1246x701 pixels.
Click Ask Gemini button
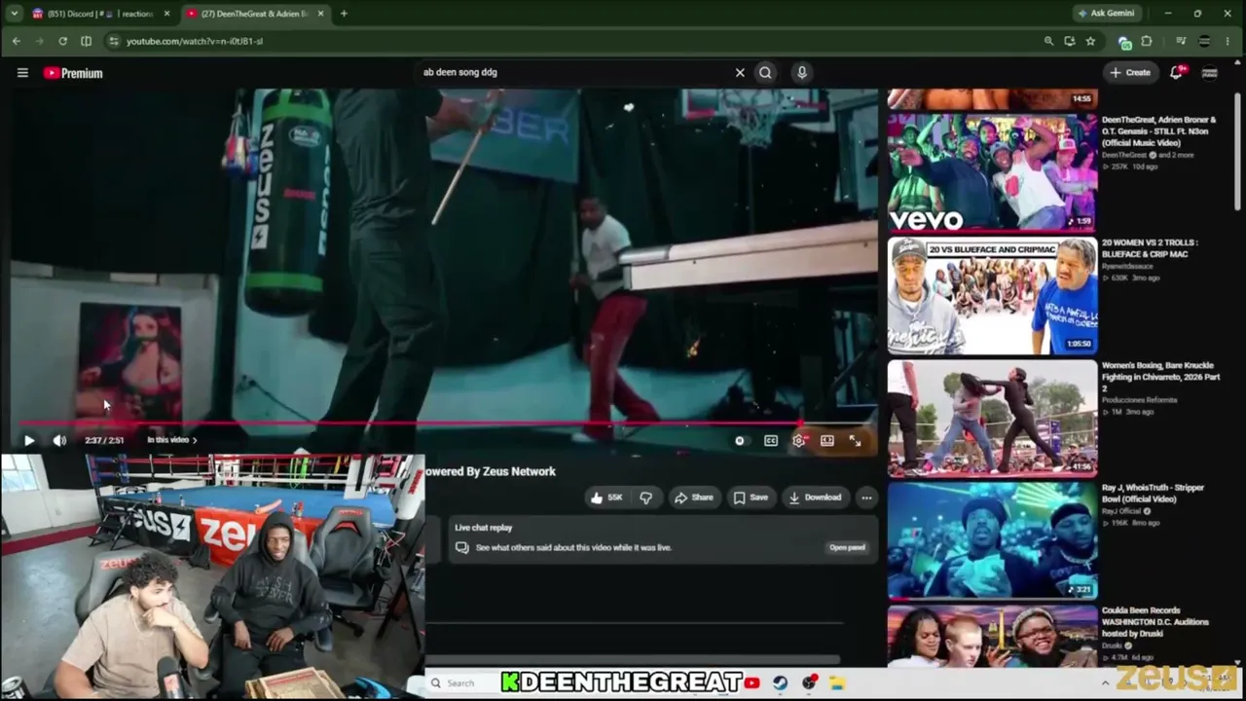point(1107,14)
